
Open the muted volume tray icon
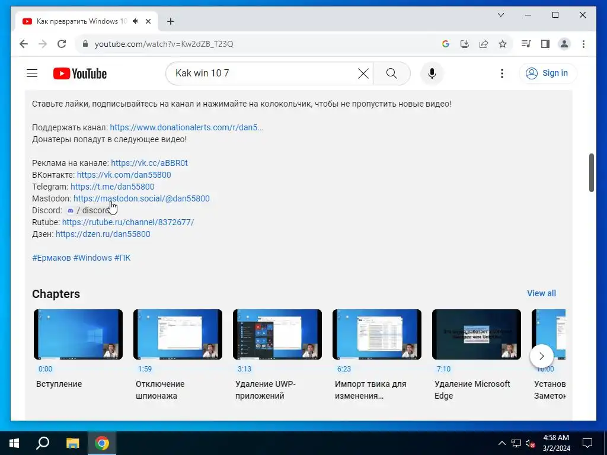[x=530, y=443]
